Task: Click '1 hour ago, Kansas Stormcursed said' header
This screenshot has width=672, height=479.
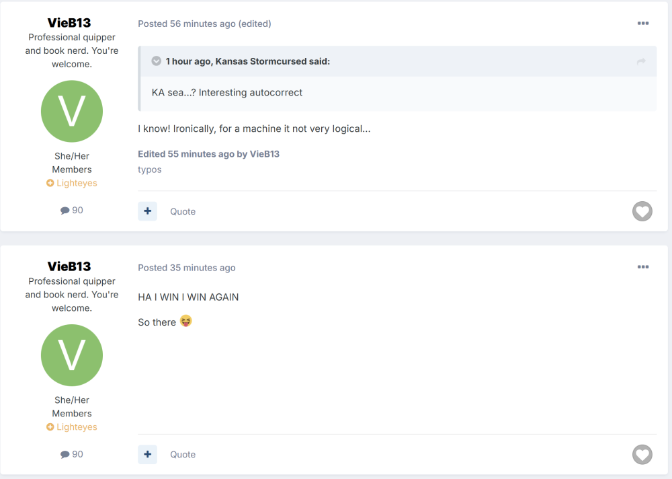Action: (x=248, y=61)
